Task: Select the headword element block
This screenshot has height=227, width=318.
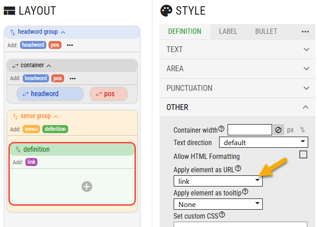Action: coord(50,94)
